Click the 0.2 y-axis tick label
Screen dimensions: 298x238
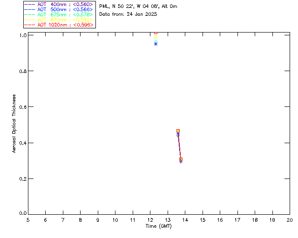23,179
